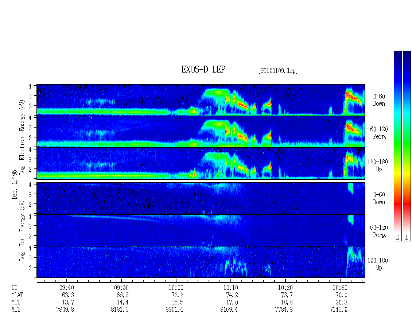This screenshot has width=412, height=319.
Task: Click the electron 120-180 Up spectrogram panel
Action: [x=201, y=163]
